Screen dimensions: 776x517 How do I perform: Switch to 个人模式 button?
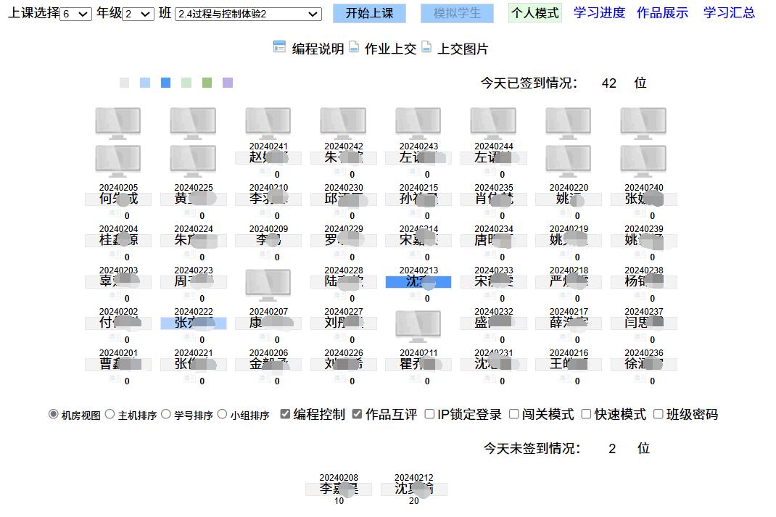click(535, 13)
